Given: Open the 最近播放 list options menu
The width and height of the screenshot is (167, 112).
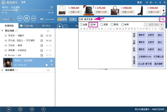Looking at the screenshot, I should (x=48, y=70).
